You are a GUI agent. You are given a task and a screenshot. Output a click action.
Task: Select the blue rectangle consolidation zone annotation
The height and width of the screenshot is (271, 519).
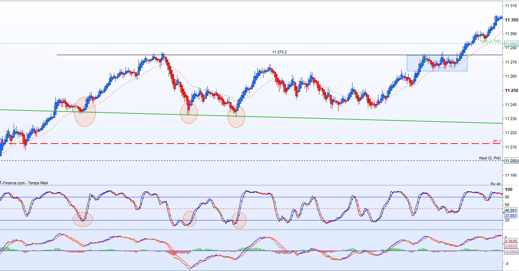click(437, 63)
